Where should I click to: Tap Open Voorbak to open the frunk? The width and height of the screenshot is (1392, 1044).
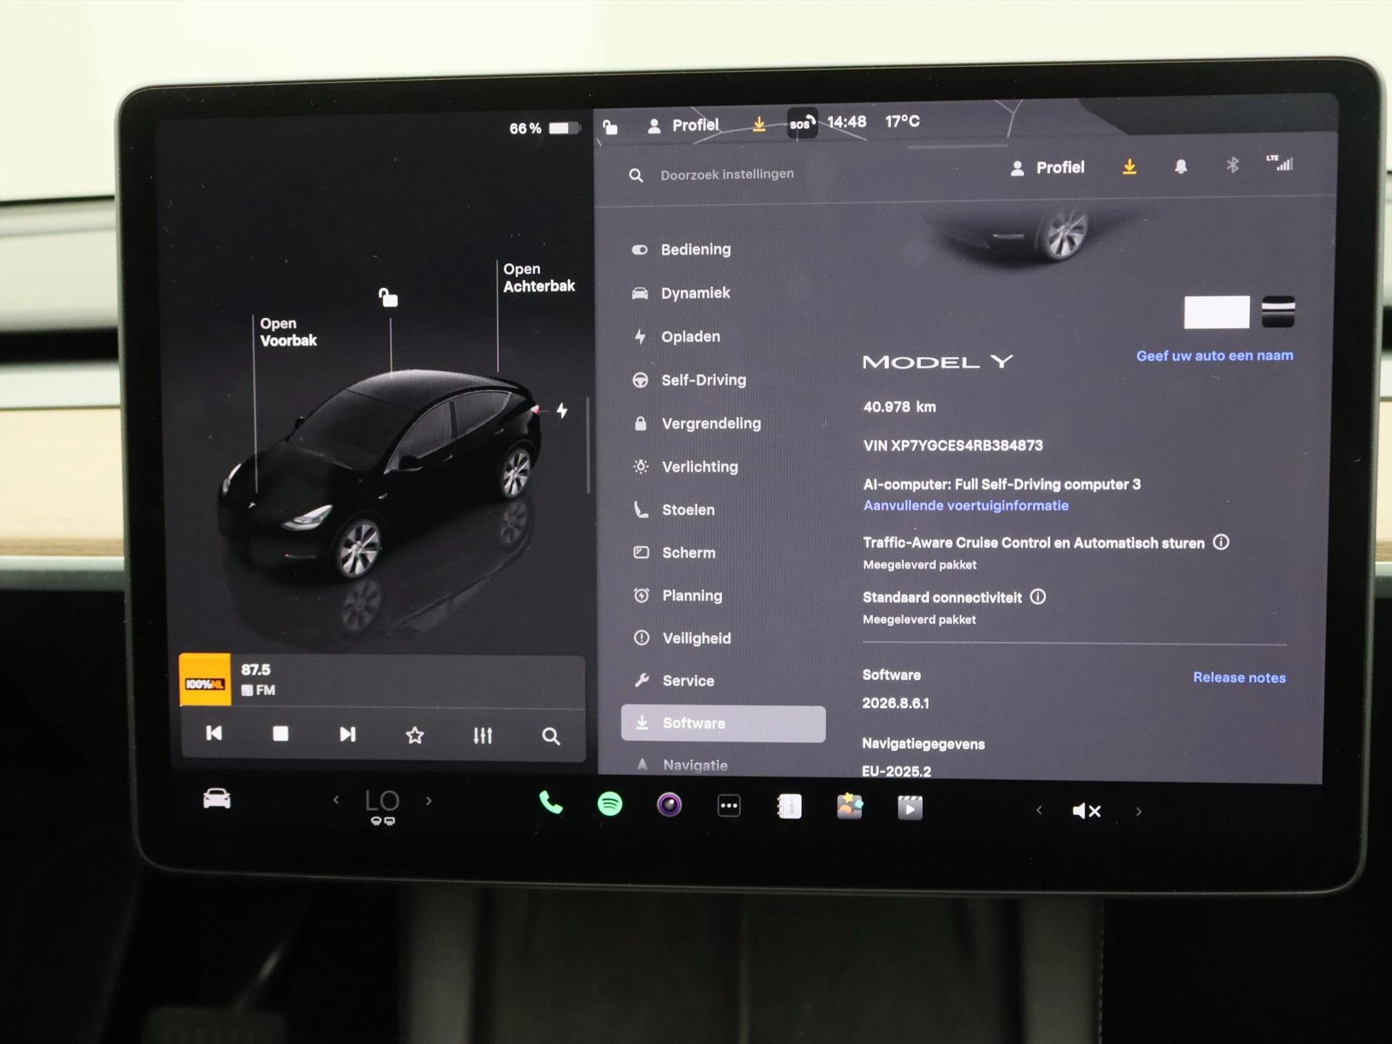(288, 332)
